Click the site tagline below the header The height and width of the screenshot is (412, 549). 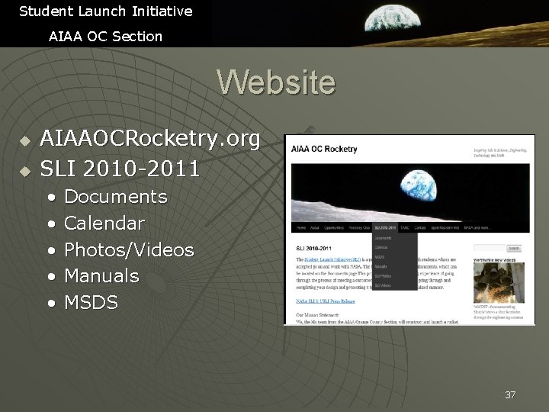(x=500, y=153)
